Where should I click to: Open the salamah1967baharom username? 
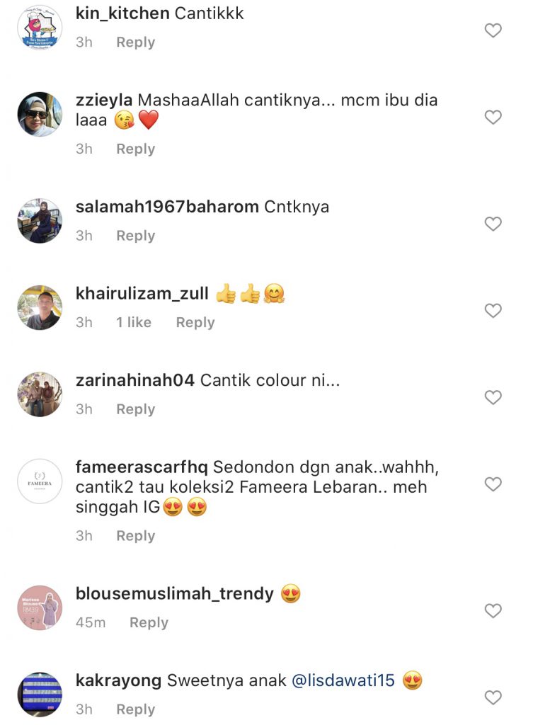[x=167, y=207]
